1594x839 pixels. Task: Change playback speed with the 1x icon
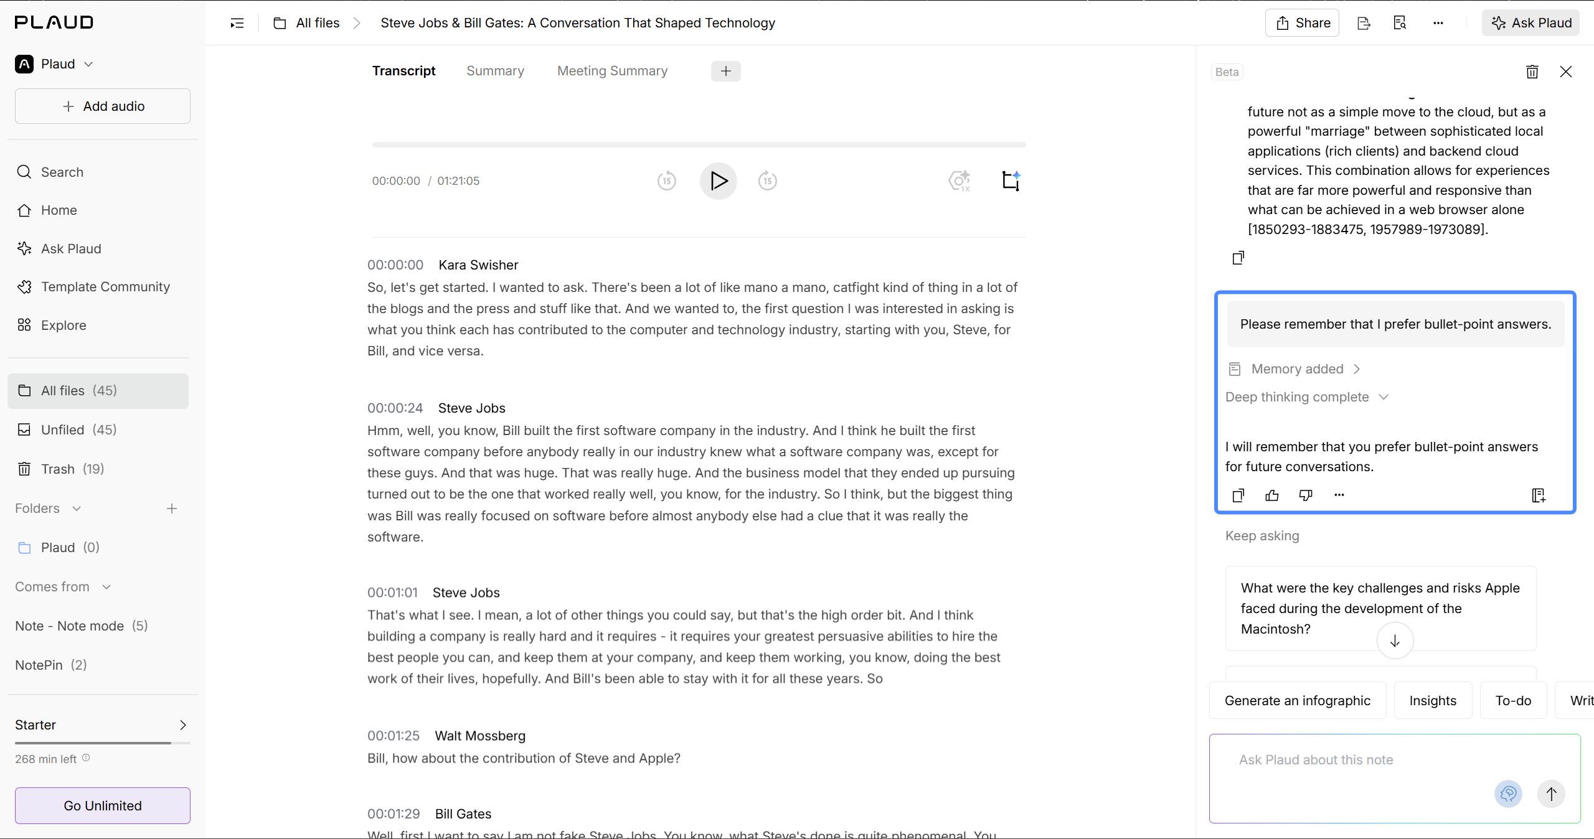[960, 181]
